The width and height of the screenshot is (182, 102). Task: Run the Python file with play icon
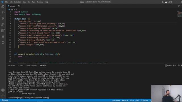(179, 6)
